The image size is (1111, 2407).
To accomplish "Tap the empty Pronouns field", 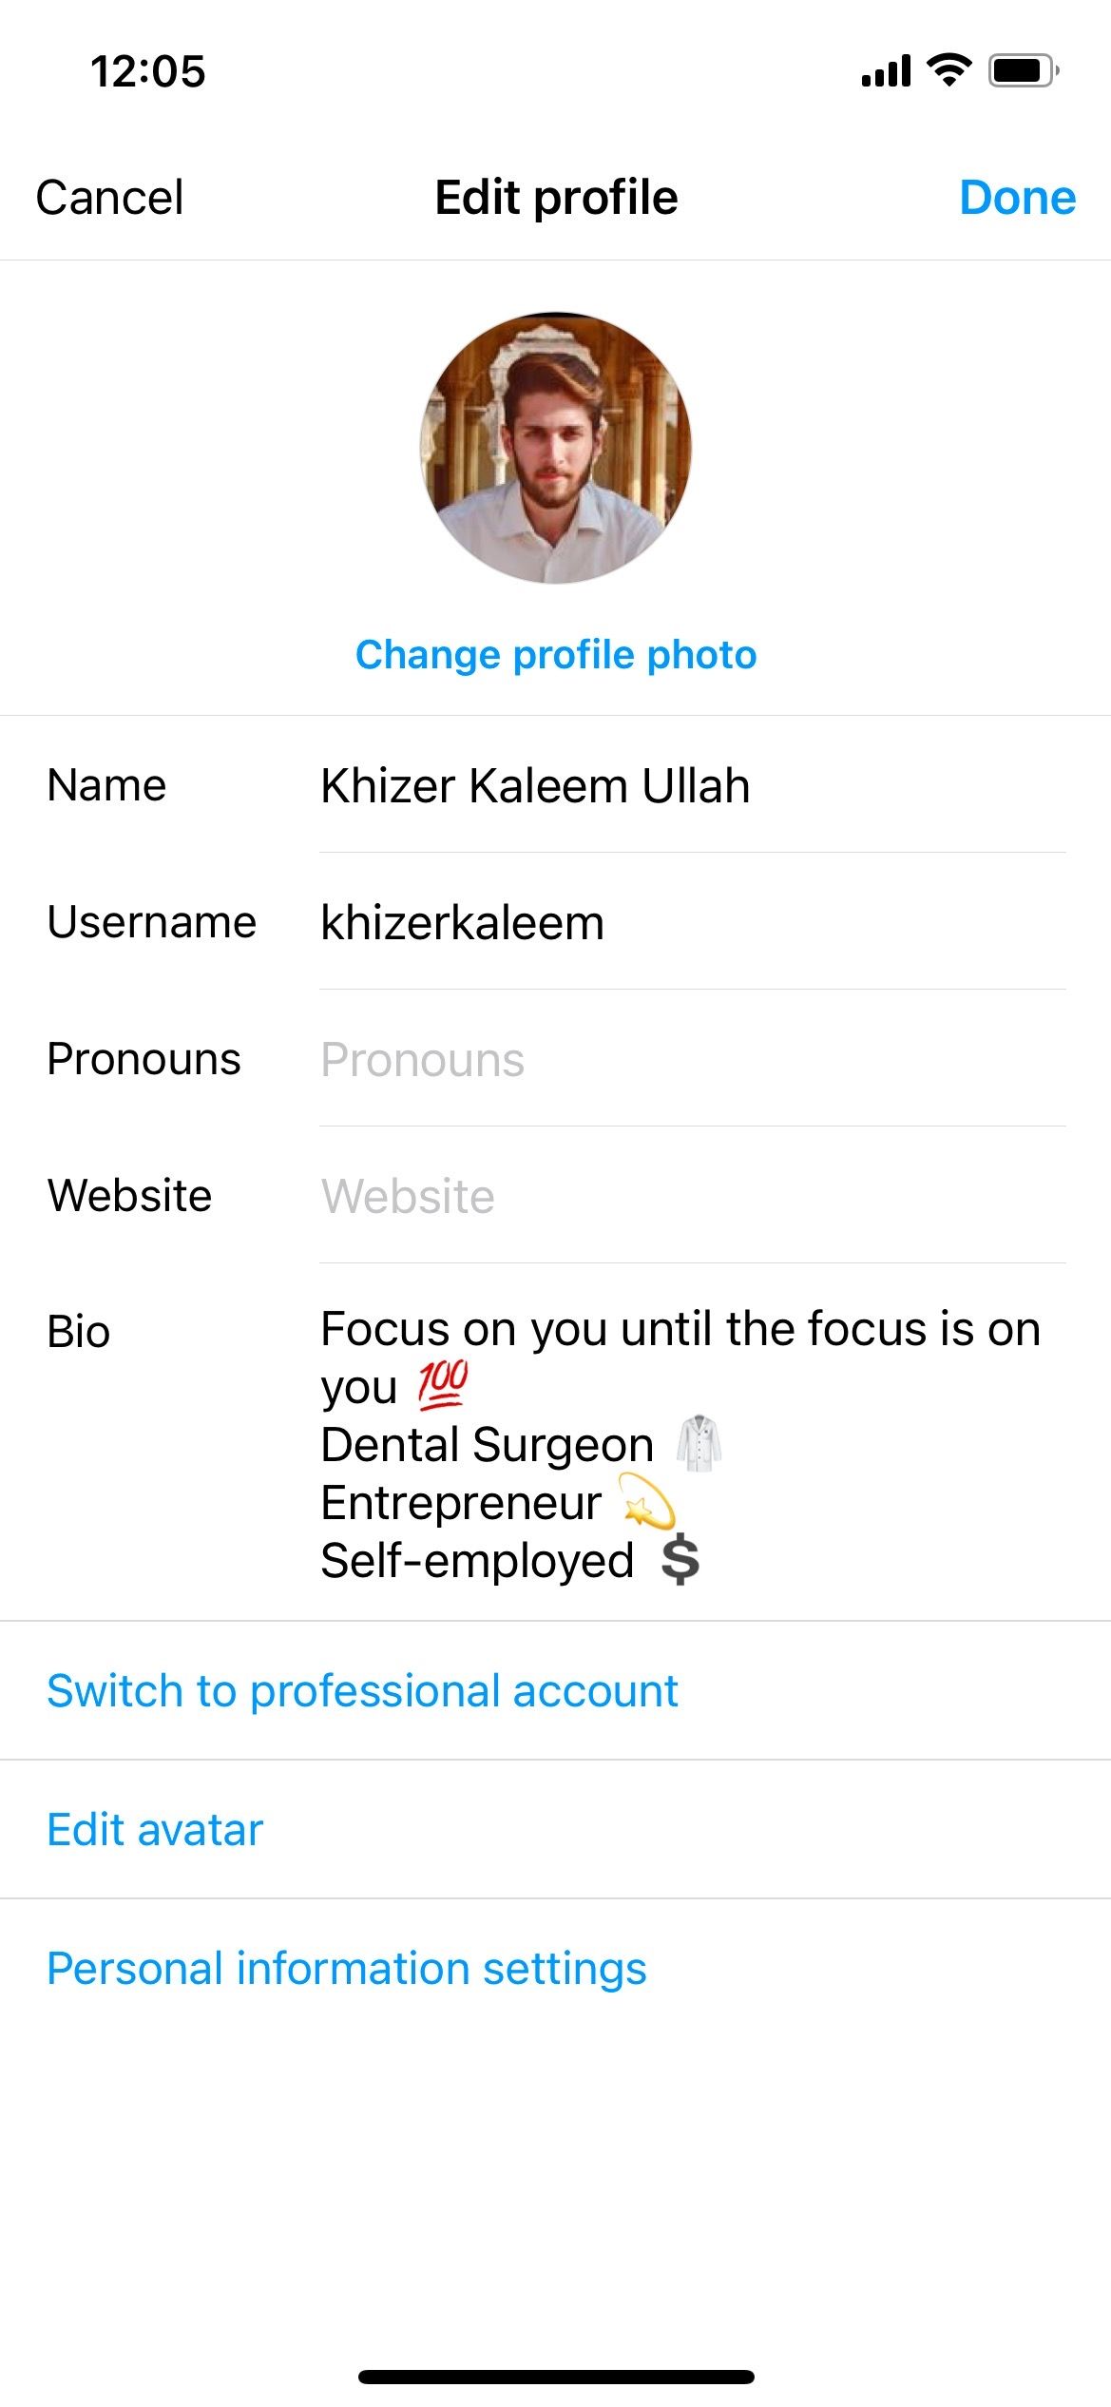I will pos(692,1060).
